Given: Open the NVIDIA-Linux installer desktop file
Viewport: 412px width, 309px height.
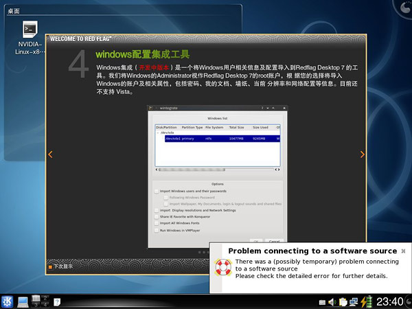Looking at the screenshot, I should click(x=30, y=38).
